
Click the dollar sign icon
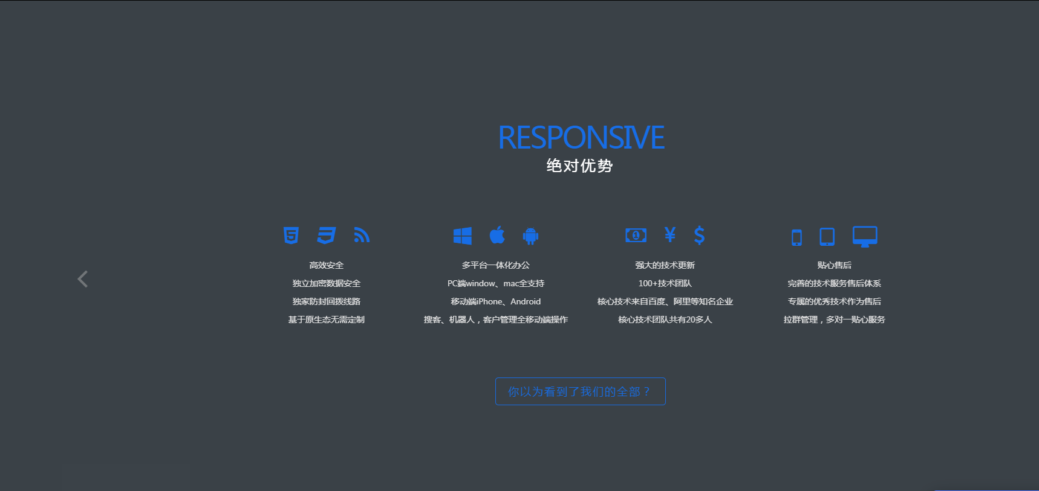(x=699, y=235)
